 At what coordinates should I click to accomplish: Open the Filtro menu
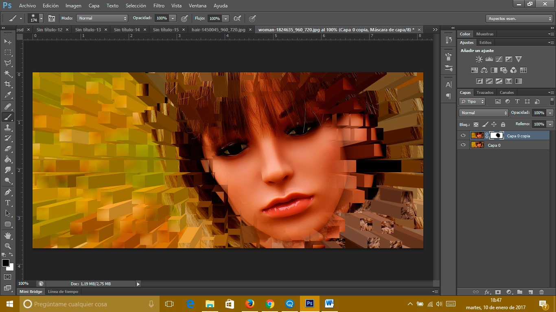pyautogui.click(x=159, y=6)
